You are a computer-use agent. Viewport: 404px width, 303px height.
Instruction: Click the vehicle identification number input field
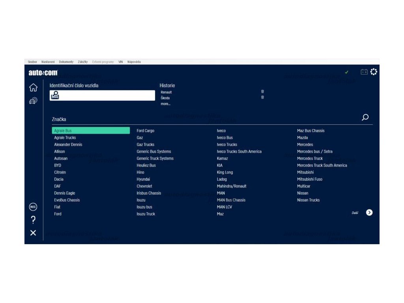pos(102,95)
